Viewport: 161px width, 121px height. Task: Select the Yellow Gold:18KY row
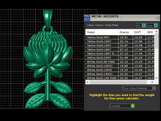120,49
